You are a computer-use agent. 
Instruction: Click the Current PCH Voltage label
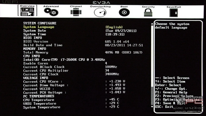[x=45, y=92]
